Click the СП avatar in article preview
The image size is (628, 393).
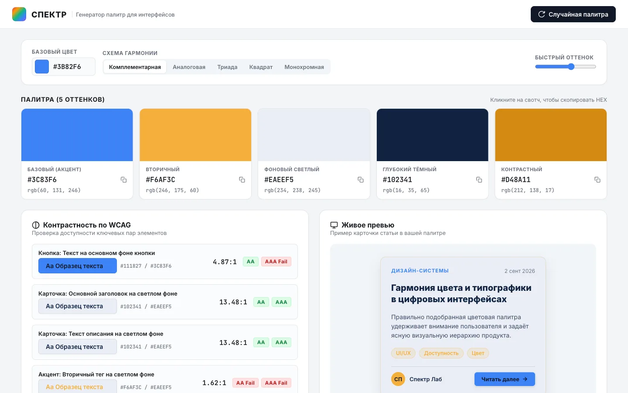(398, 379)
